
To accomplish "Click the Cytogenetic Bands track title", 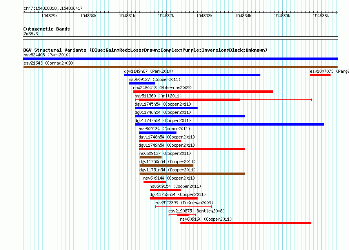I will point(47,29).
